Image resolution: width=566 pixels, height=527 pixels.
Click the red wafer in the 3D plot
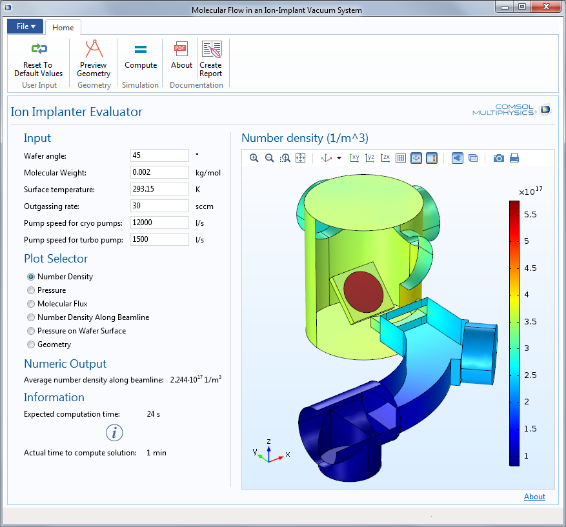click(363, 292)
